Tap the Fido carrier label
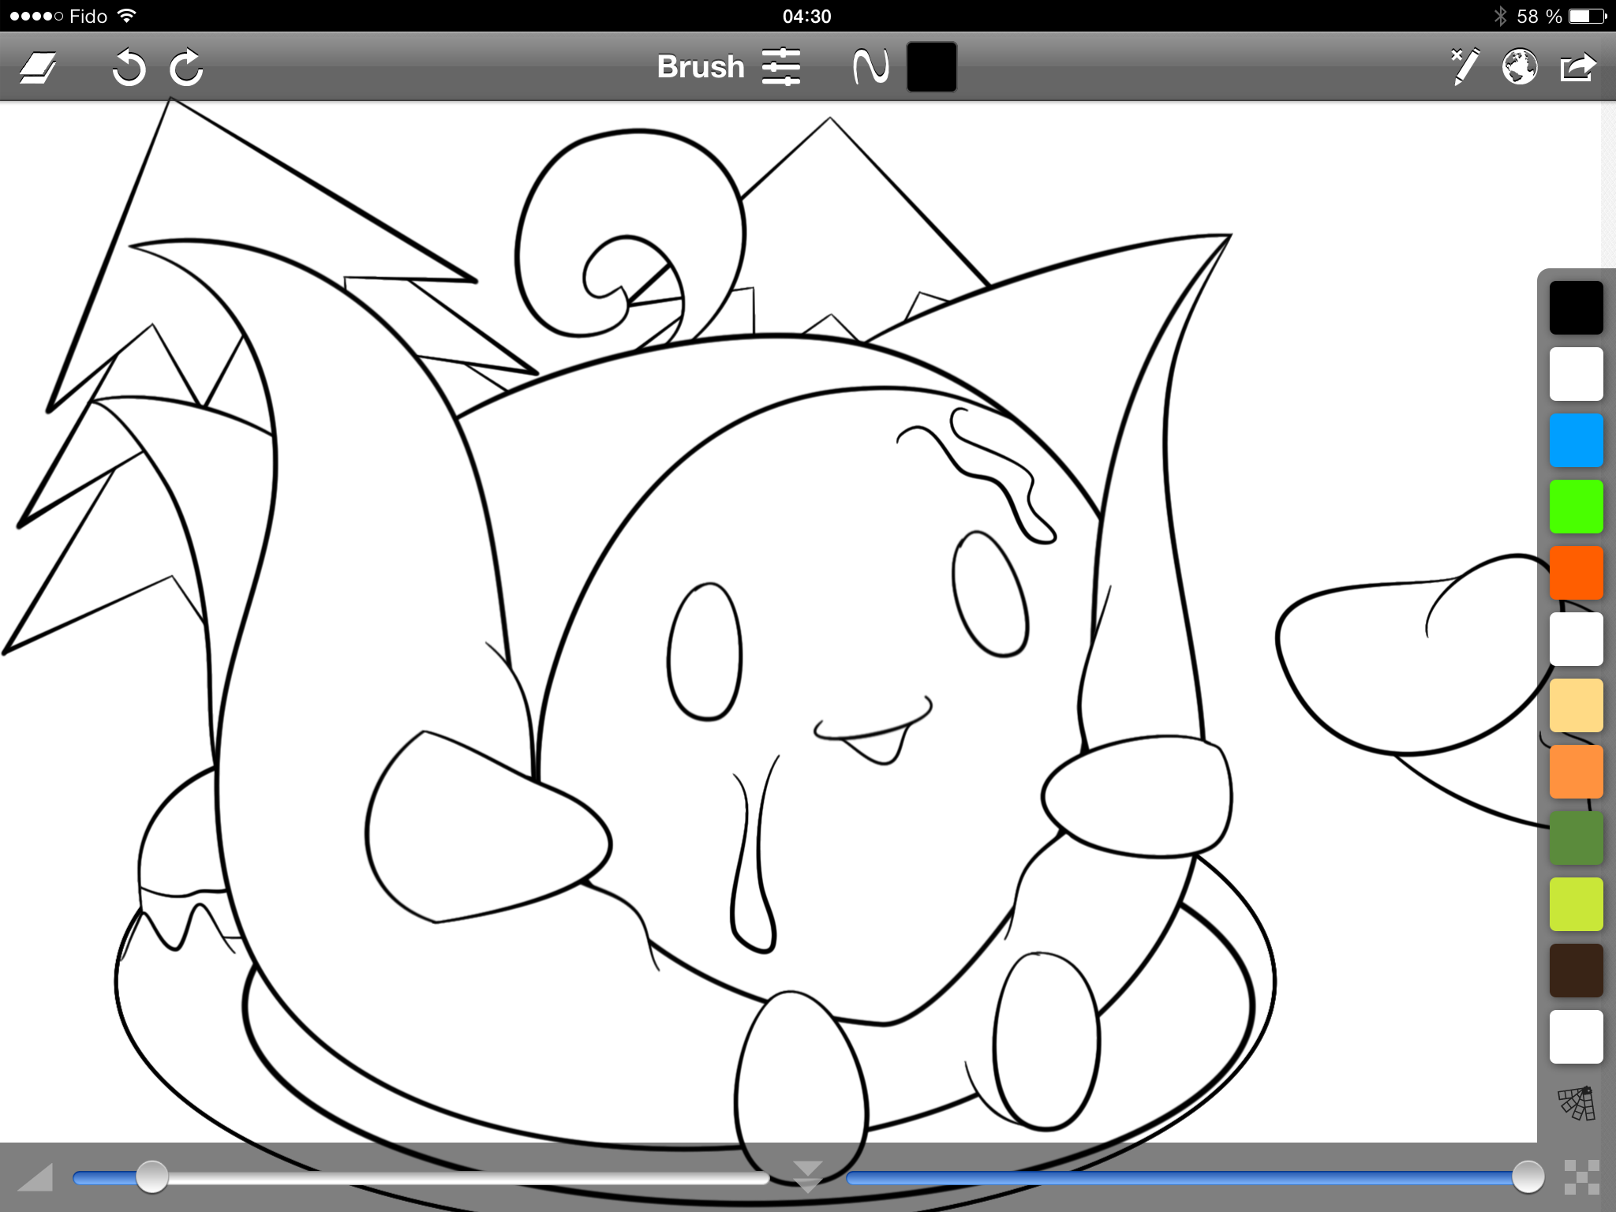 click(88, 17)
